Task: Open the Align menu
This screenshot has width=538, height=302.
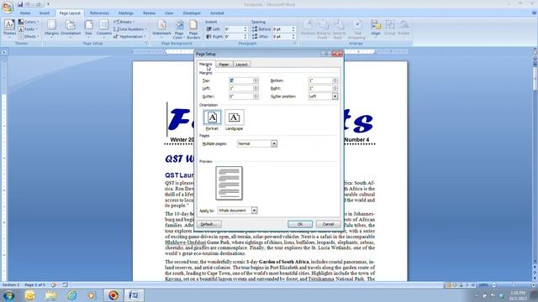Action: (x=376, y=29)
